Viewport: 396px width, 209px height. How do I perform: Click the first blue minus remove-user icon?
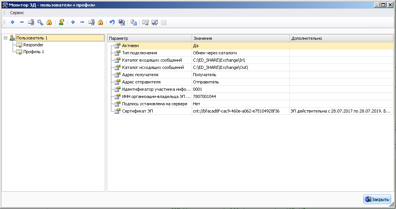(x=22, y=22)
